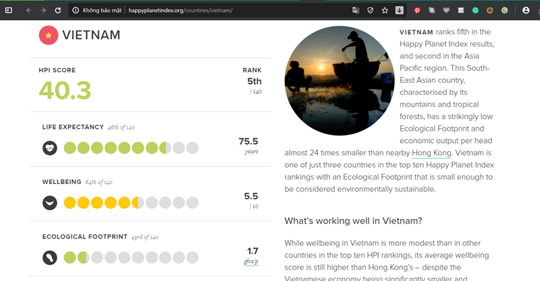540x281 pixels.
Task: Click the 1.7 footprint value
Action: coord(252,251)
